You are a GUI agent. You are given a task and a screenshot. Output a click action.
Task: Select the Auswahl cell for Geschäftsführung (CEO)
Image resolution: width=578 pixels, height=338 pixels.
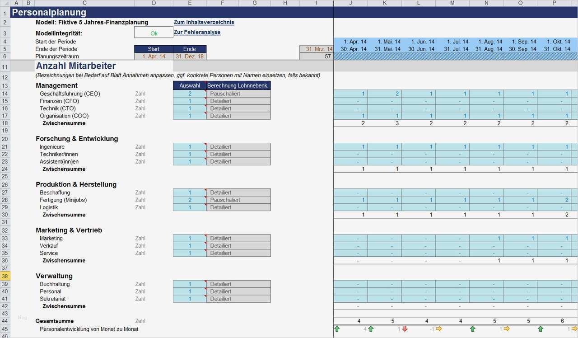pyautogui.click(x=190, y=94)
